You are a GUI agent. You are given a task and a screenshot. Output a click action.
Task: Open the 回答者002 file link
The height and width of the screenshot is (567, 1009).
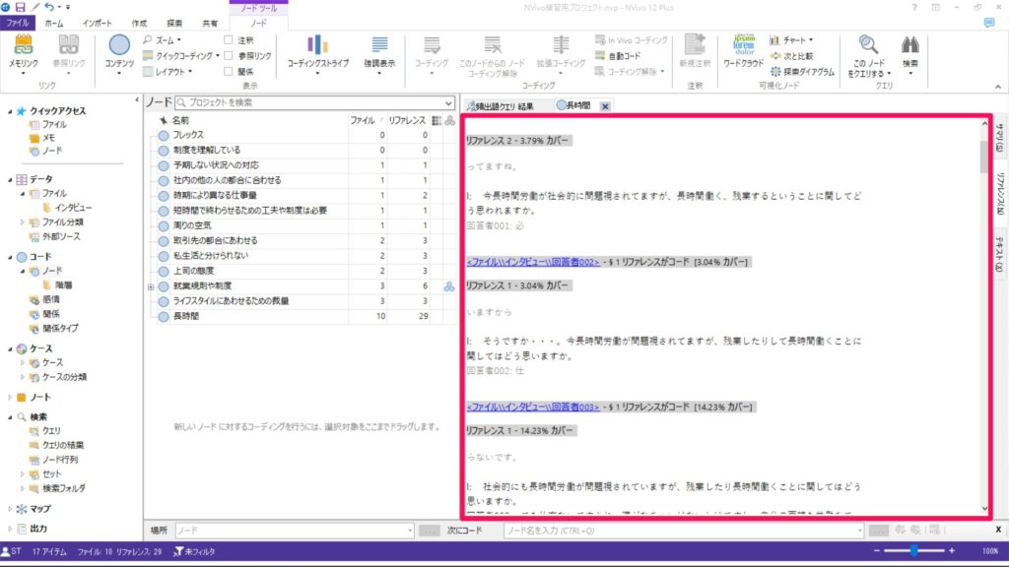pos(533,262)
